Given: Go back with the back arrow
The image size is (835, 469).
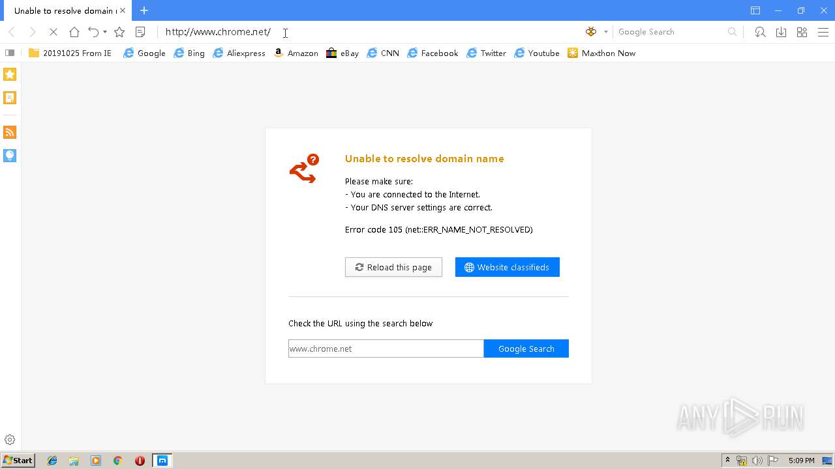Looking at the screenshot, I should tap(12, 32).
